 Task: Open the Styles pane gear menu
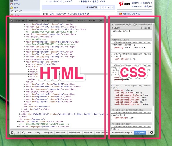coord(150,28)
